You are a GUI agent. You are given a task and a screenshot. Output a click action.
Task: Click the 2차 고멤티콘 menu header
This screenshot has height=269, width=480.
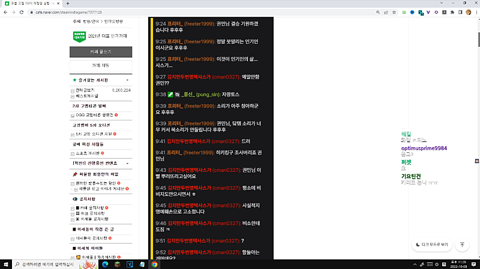pyautogui.click(x=89, y=106)
